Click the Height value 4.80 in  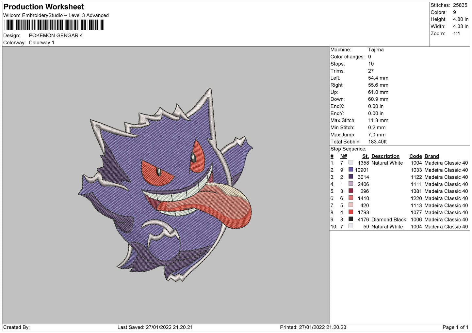(461, 19)
